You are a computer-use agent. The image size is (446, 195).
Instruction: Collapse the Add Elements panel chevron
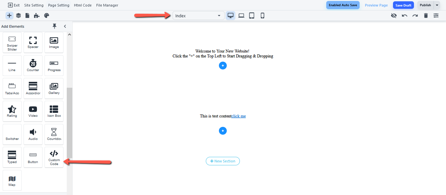pyautogui.click(x=65, y=26)
